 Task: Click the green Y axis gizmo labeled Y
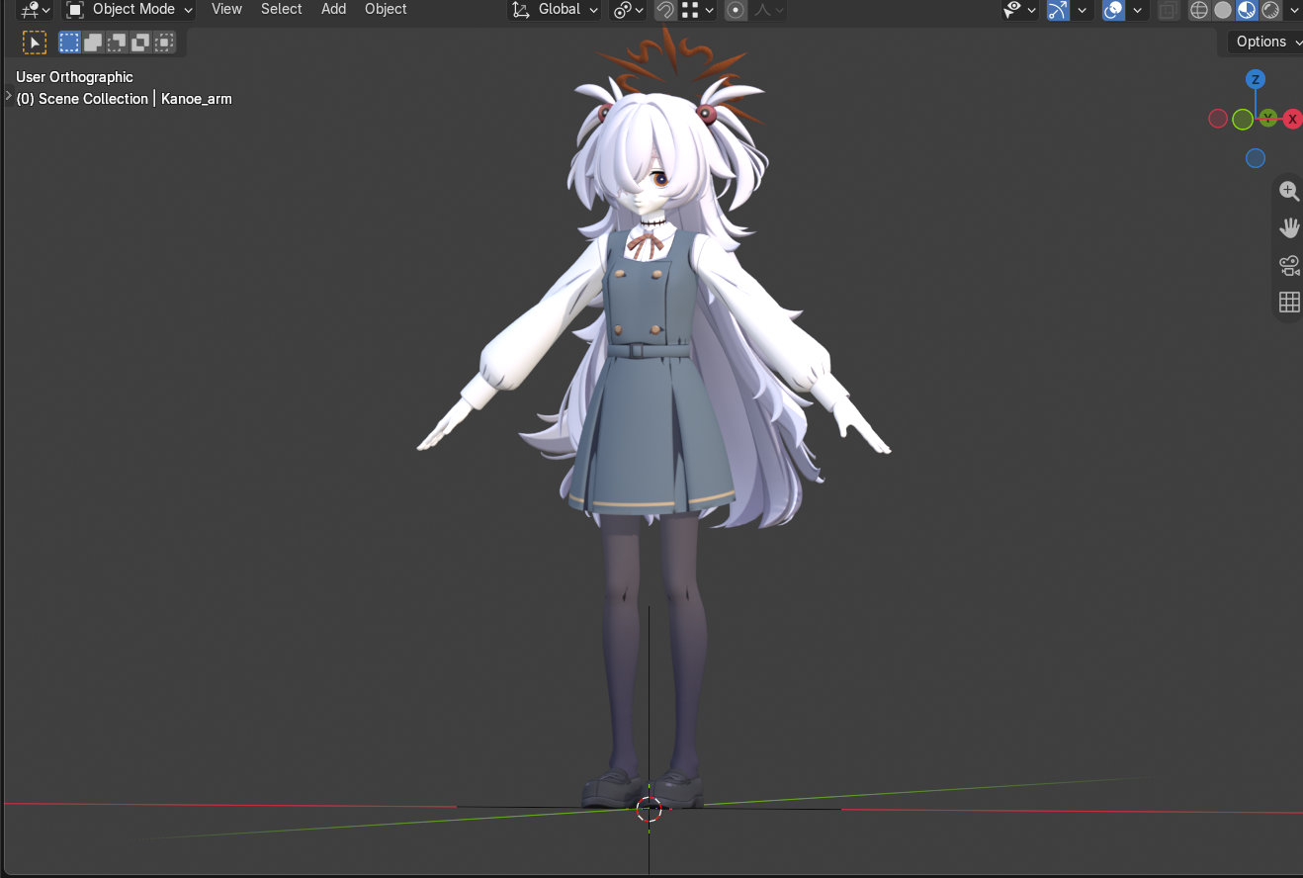pos(1268,118)
